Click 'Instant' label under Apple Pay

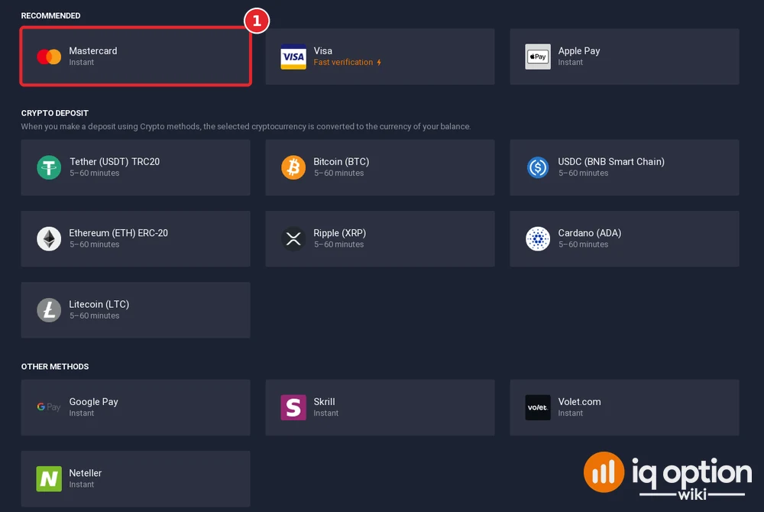coord(571,63)
